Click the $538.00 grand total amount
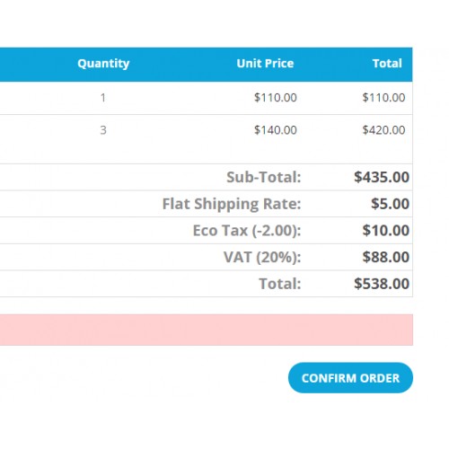 (382, 284)
